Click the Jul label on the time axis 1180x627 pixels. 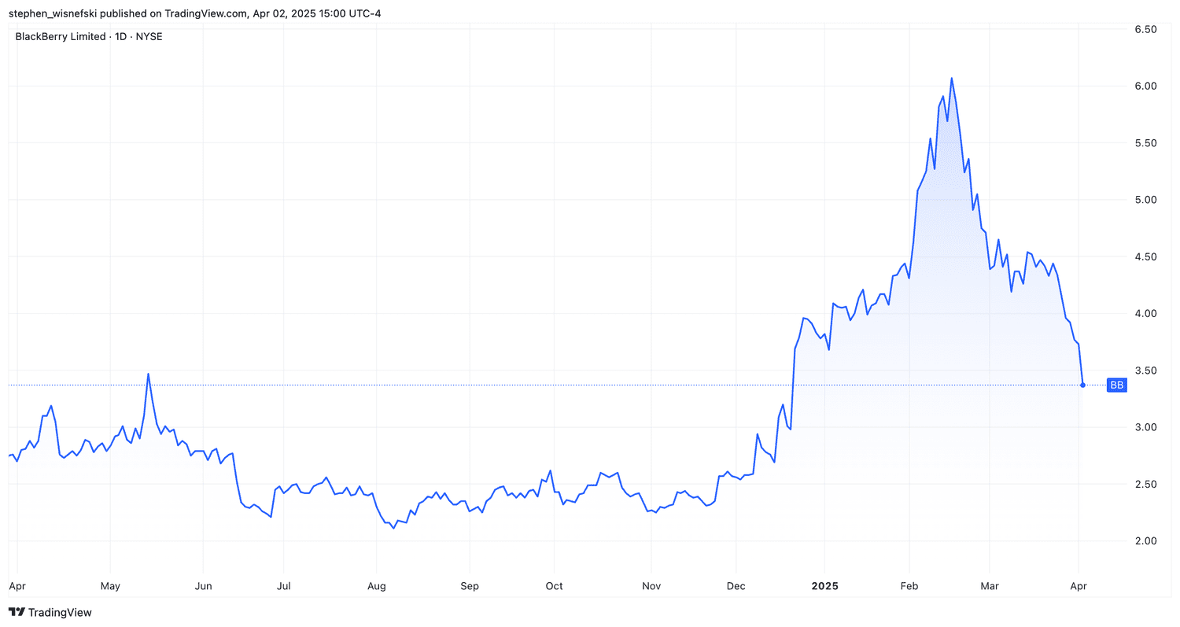(284, 586)
